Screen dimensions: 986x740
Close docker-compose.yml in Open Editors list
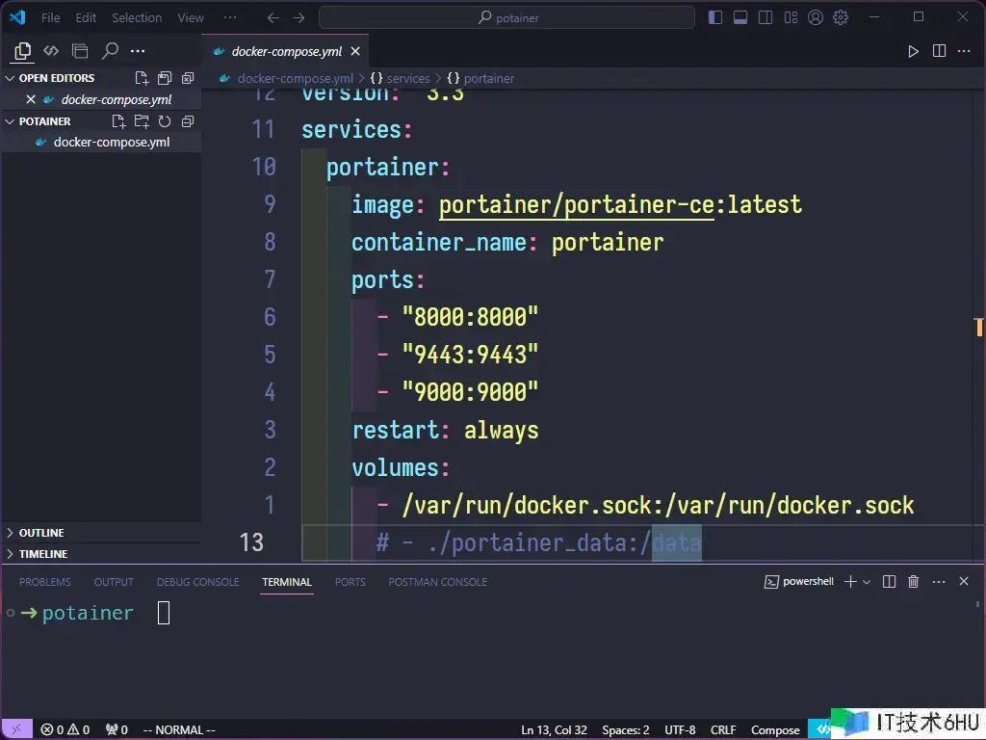click(x=30, y=99)
